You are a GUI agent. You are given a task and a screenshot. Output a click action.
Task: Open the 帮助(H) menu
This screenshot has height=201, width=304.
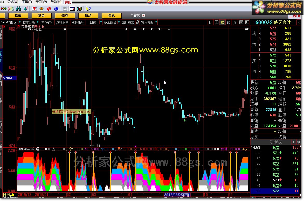[x=56, y=2]
